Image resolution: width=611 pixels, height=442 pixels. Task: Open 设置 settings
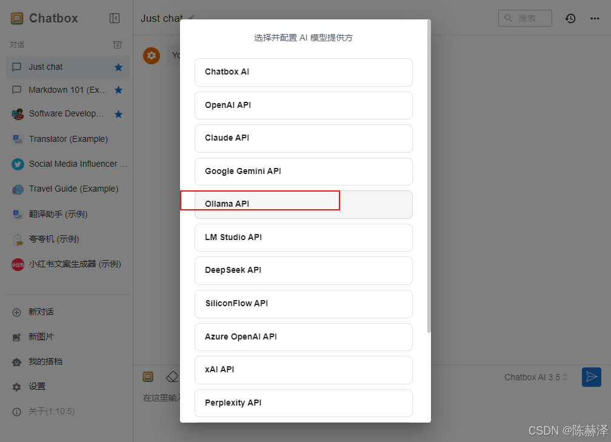pos(67,387)
